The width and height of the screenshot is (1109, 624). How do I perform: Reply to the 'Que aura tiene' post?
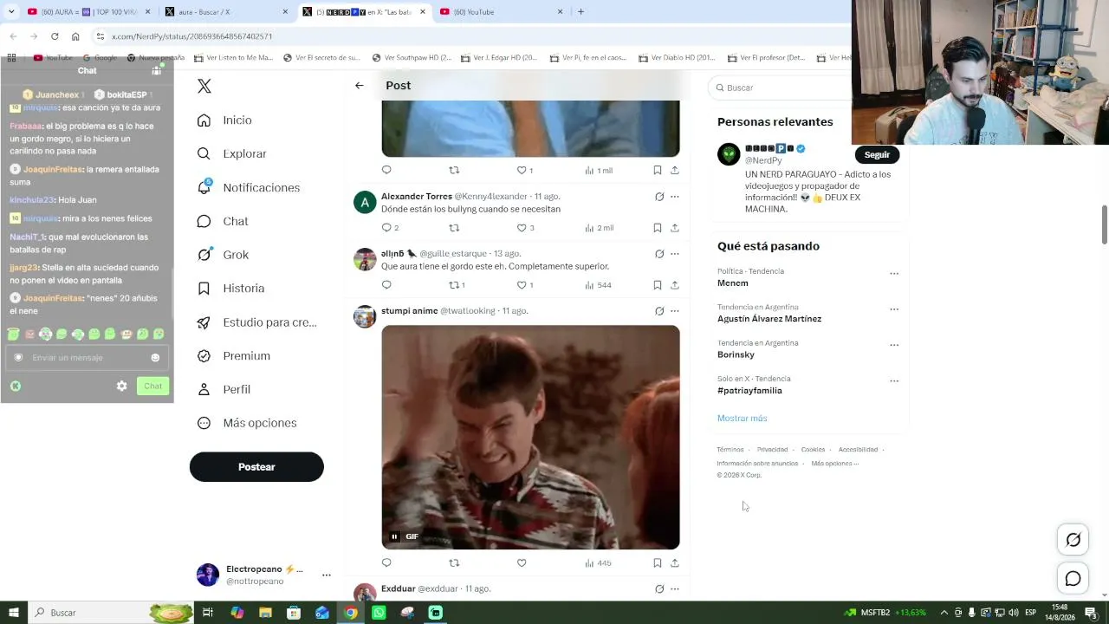tap(386, 285)
